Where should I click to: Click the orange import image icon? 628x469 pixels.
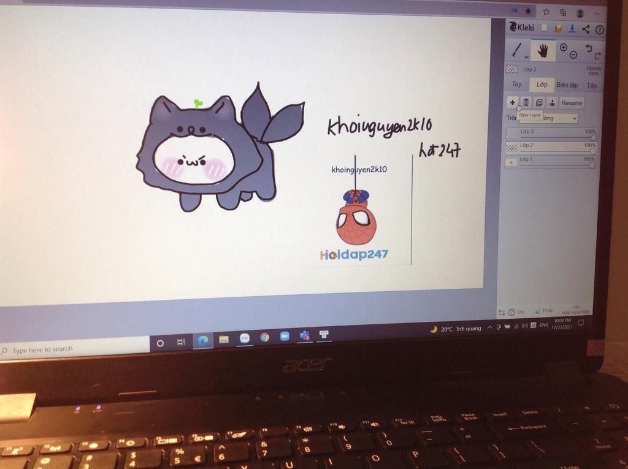point(558,28)
